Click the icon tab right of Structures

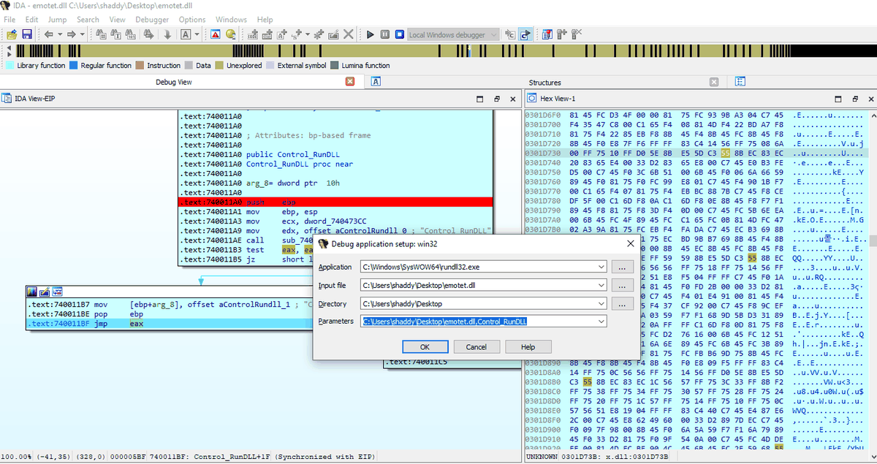tap(740, 82)
